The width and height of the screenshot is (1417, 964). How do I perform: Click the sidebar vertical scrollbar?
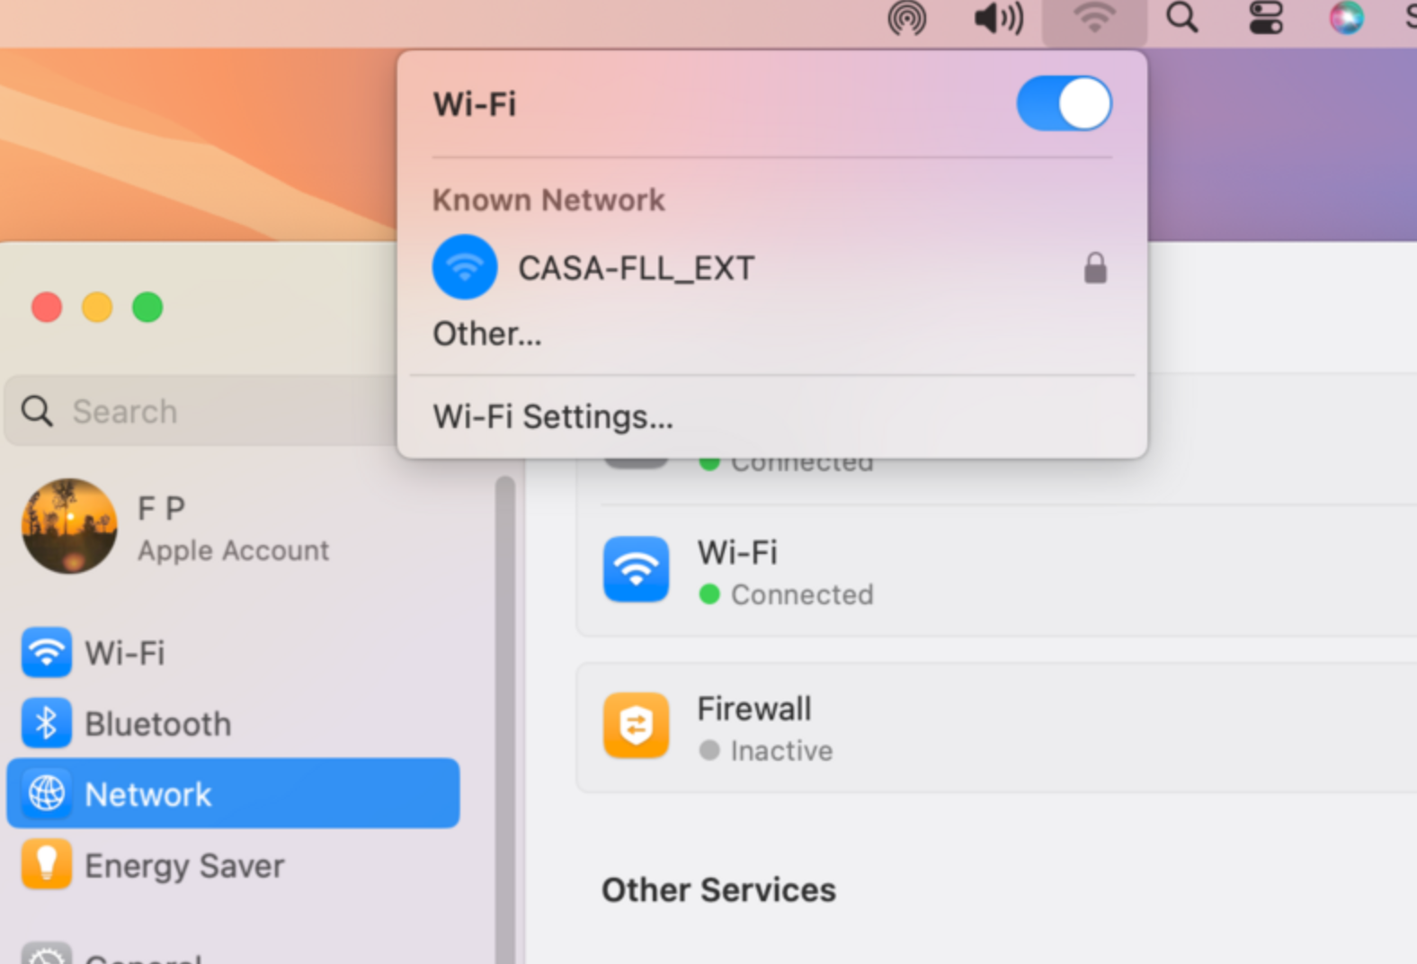pyautogui.click(x=505, y=719)
